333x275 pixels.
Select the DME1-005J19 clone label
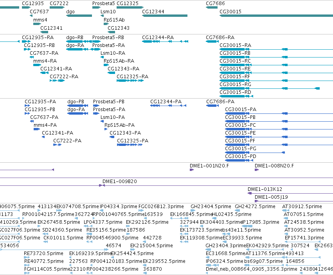coord(271,197)
